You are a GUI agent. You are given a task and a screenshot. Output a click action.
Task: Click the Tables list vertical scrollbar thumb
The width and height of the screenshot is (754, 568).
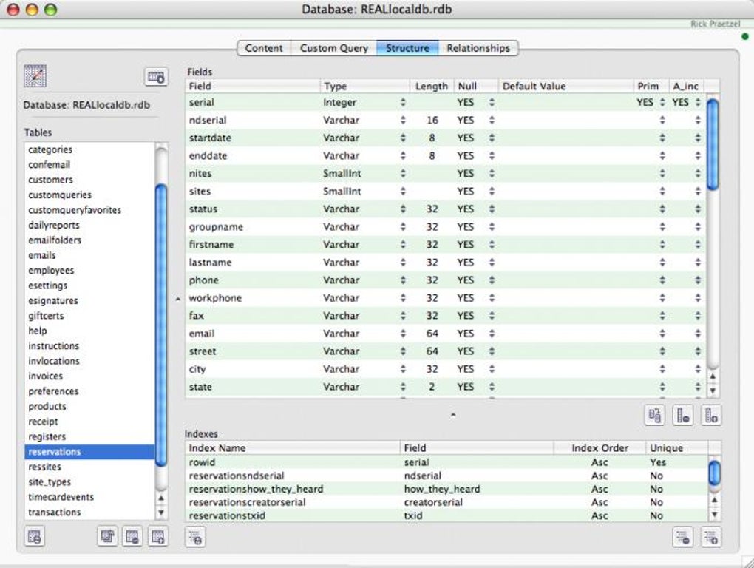162,325
